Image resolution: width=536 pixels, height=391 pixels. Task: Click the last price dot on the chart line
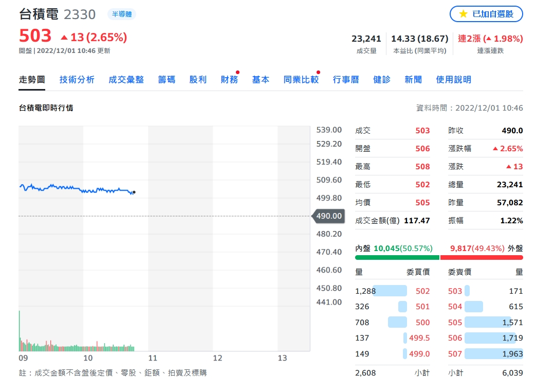pyautogui.click(x=134, y=192)
